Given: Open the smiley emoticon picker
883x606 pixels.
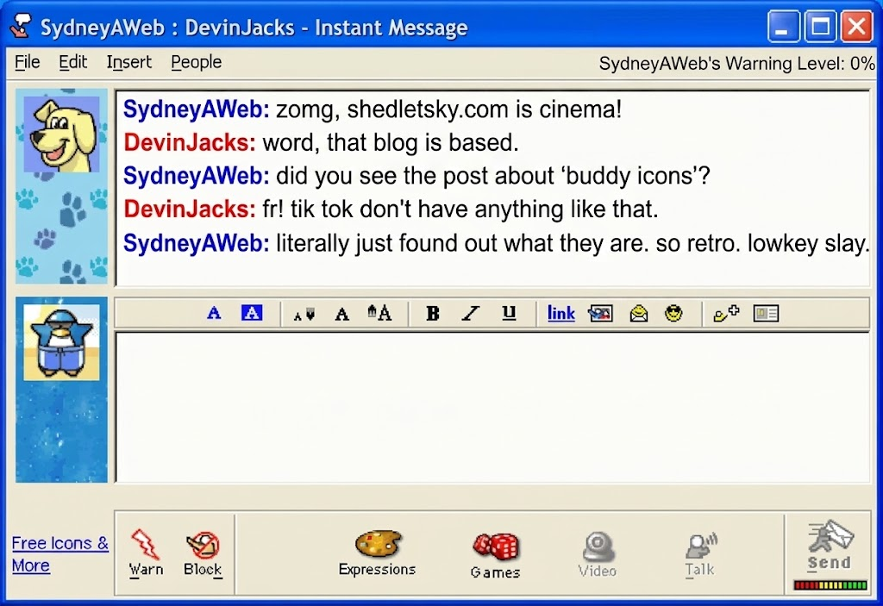Looking at the screenshot, I should coord(673,313).
